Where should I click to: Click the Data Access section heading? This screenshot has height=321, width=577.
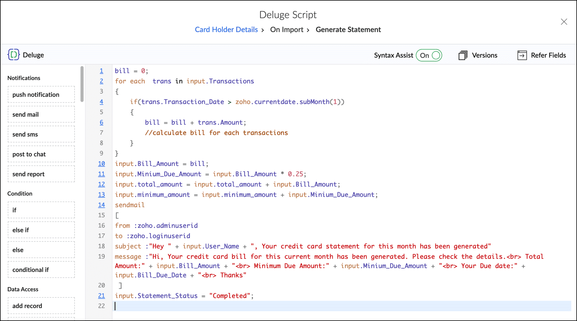click(23, 289)
